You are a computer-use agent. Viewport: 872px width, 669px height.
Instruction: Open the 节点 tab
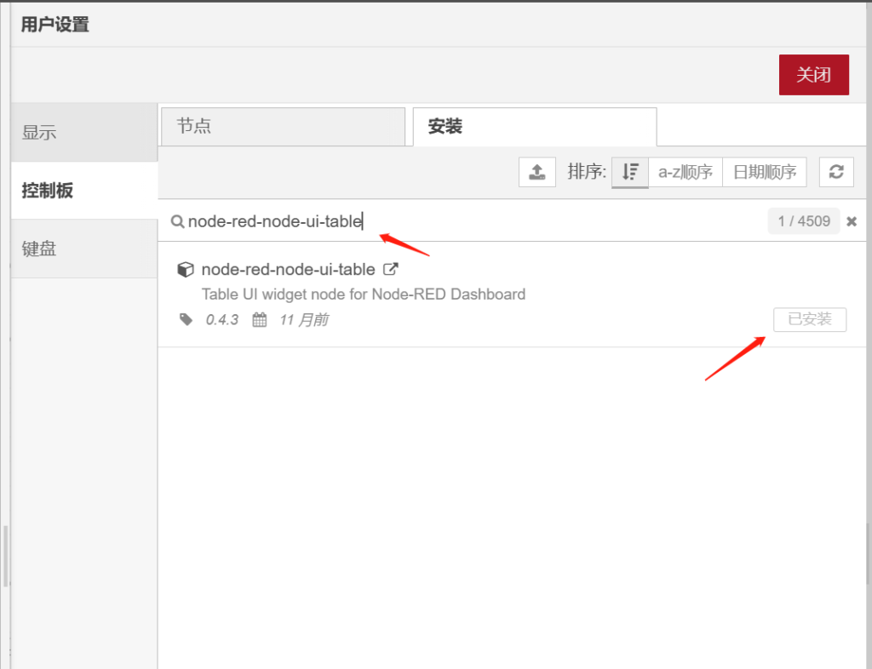click(282, 127)
